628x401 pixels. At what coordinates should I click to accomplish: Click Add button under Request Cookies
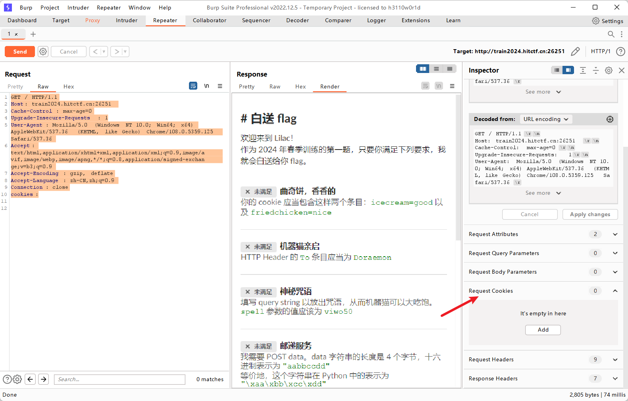coord(543,330)
